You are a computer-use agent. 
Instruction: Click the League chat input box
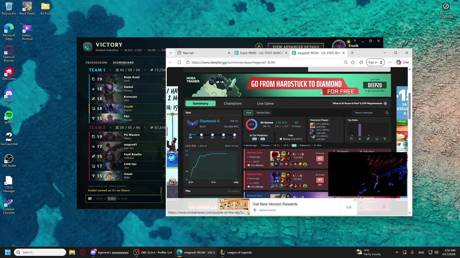point(124,199)
